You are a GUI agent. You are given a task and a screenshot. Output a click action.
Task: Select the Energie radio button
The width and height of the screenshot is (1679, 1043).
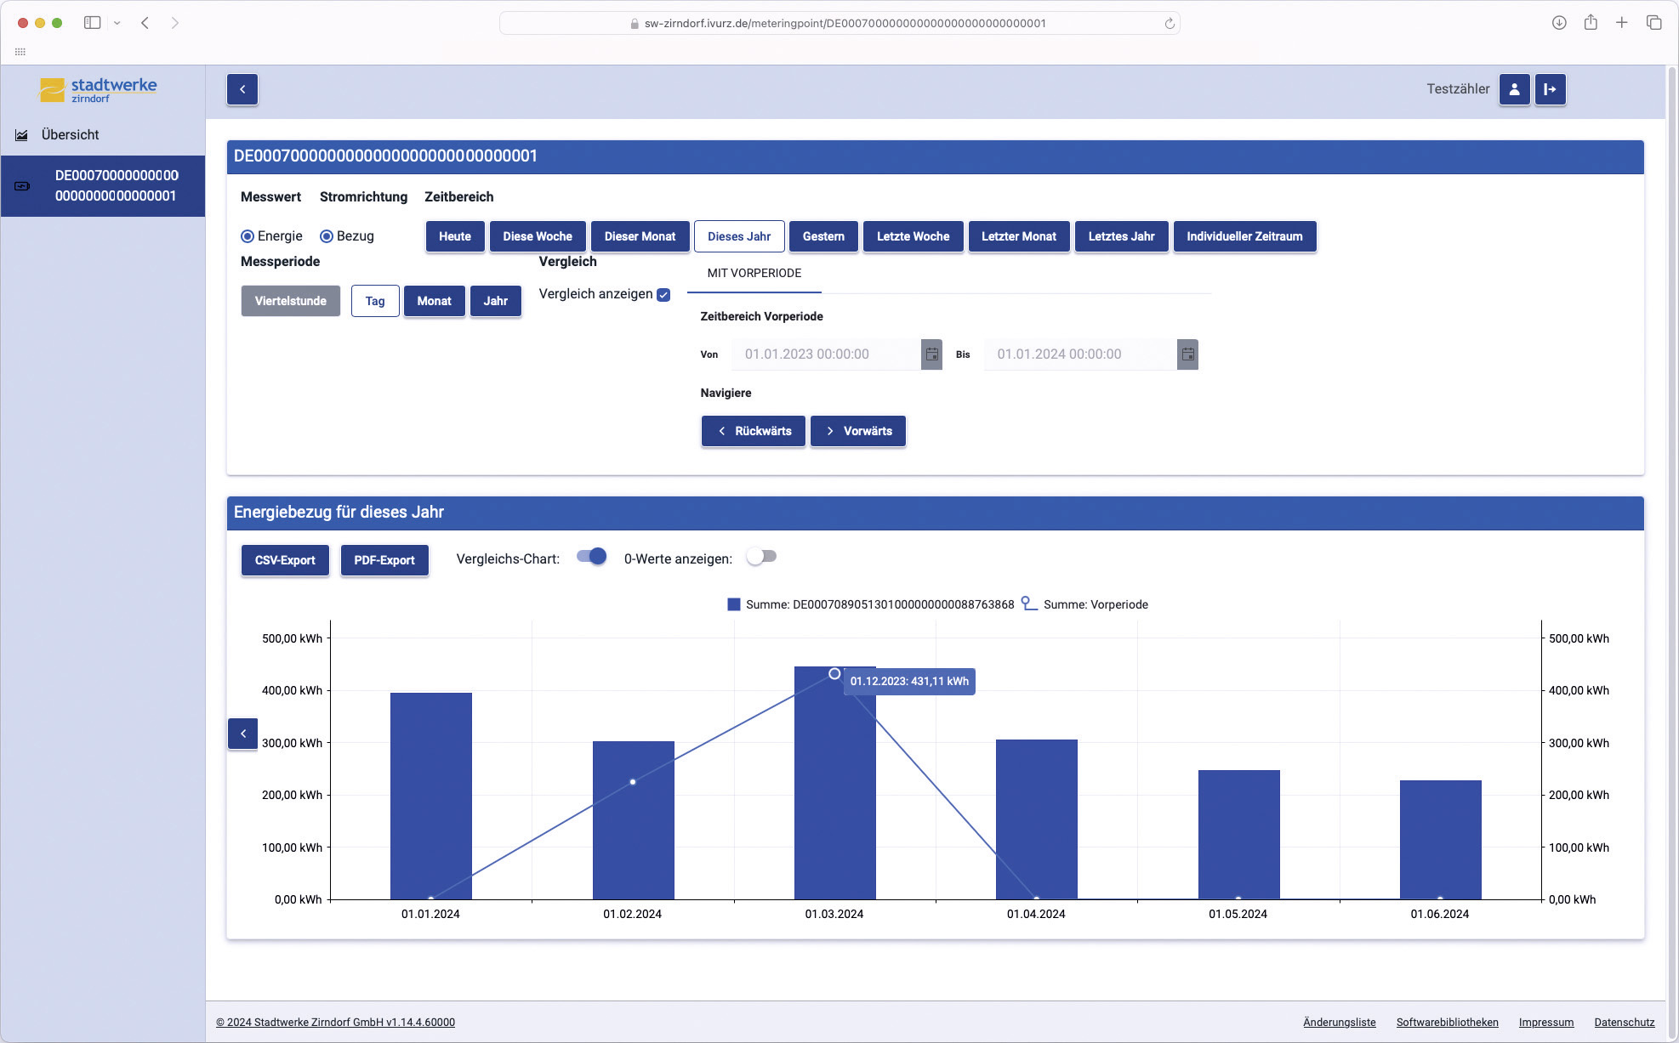(x=248, y=236)
